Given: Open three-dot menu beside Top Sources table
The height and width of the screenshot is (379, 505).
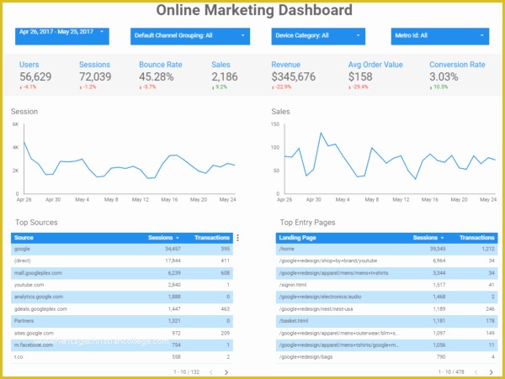Looking at the screenshot, I should [237, 238].
